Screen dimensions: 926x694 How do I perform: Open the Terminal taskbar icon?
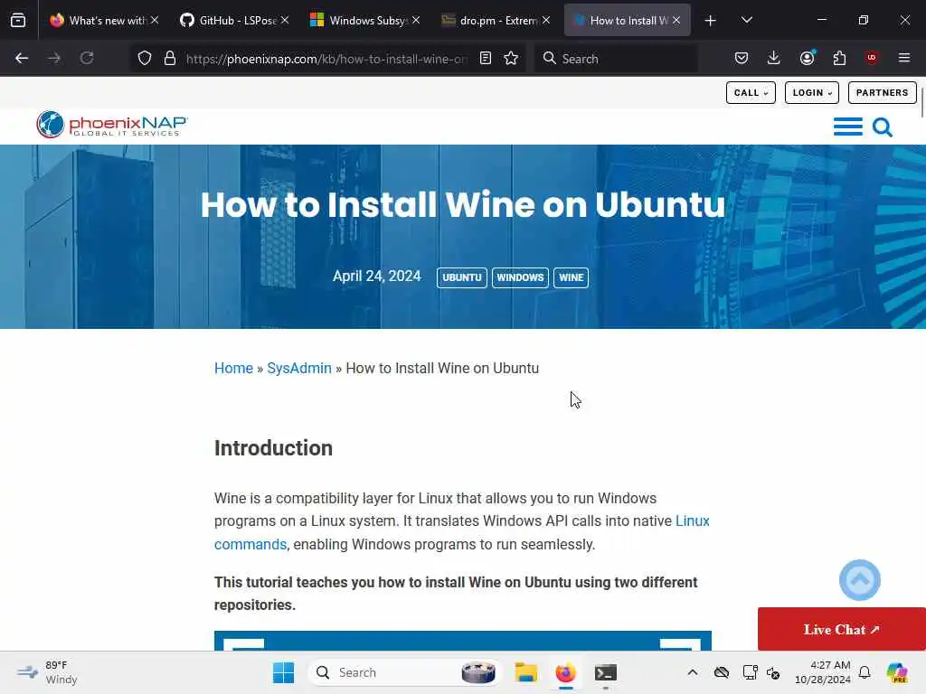pos(606,672)
